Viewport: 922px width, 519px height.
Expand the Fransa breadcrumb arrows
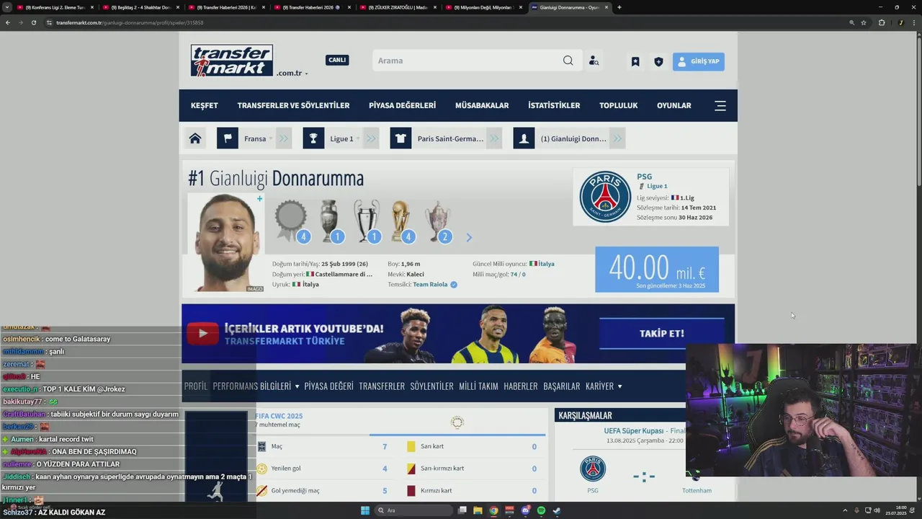click(x=283, y=138)
